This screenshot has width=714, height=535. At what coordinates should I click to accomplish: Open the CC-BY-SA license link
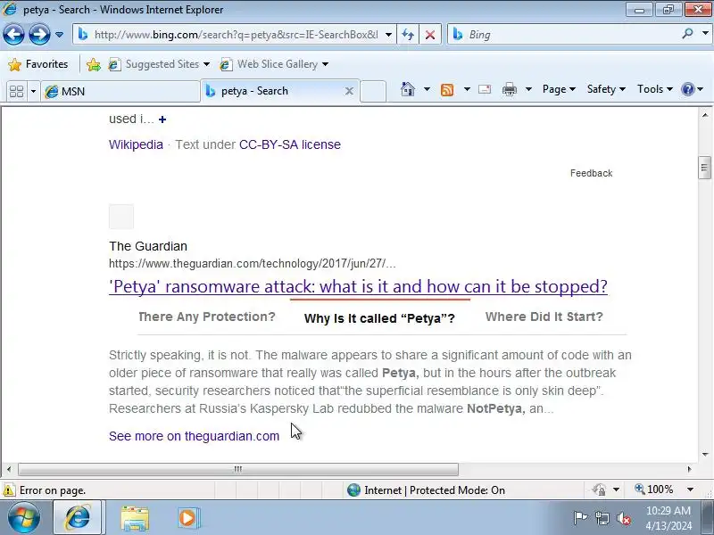290,144
